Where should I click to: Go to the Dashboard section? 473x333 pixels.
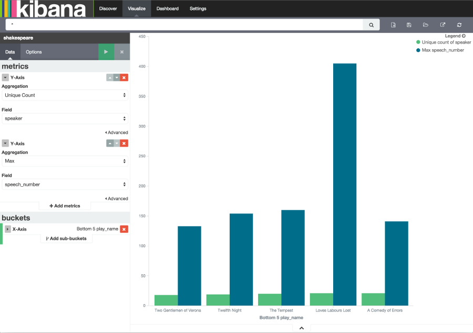(167, 8)
